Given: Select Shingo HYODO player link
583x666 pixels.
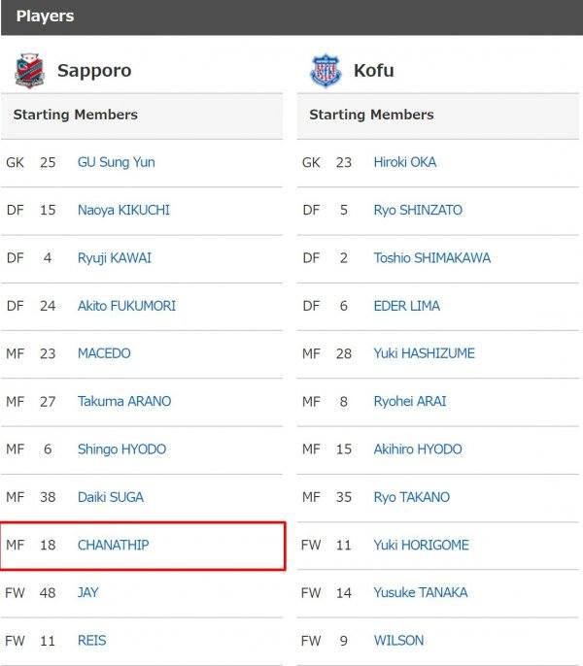Looking at the screenshot, I should [x=121, y=449].
